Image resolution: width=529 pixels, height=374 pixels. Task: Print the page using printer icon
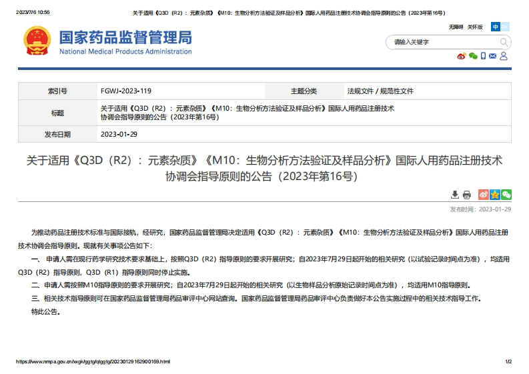click(x=467, y=195)
